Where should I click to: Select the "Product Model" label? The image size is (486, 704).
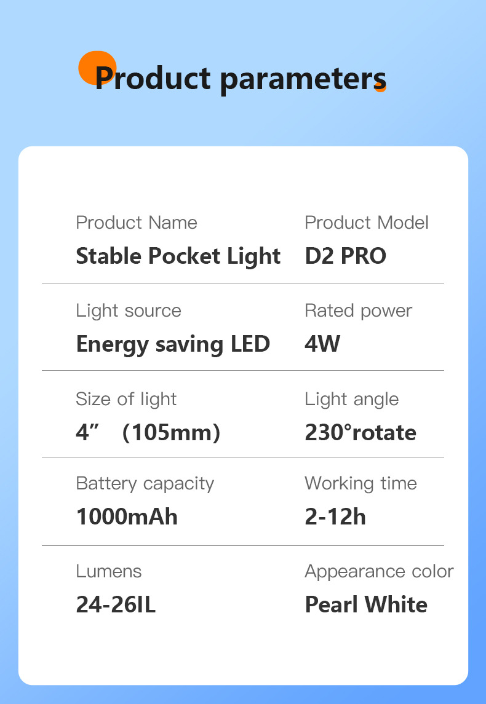(367, 223)
